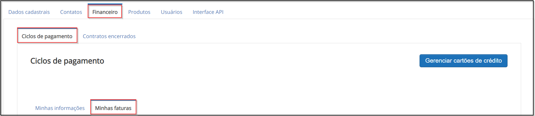The width and height of the screenshot is (535, 116).
Task: Open the Dados cadastrais tab
Action: 29,12
